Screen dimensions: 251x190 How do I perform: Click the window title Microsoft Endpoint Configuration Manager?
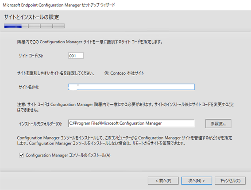coord(59,5)
